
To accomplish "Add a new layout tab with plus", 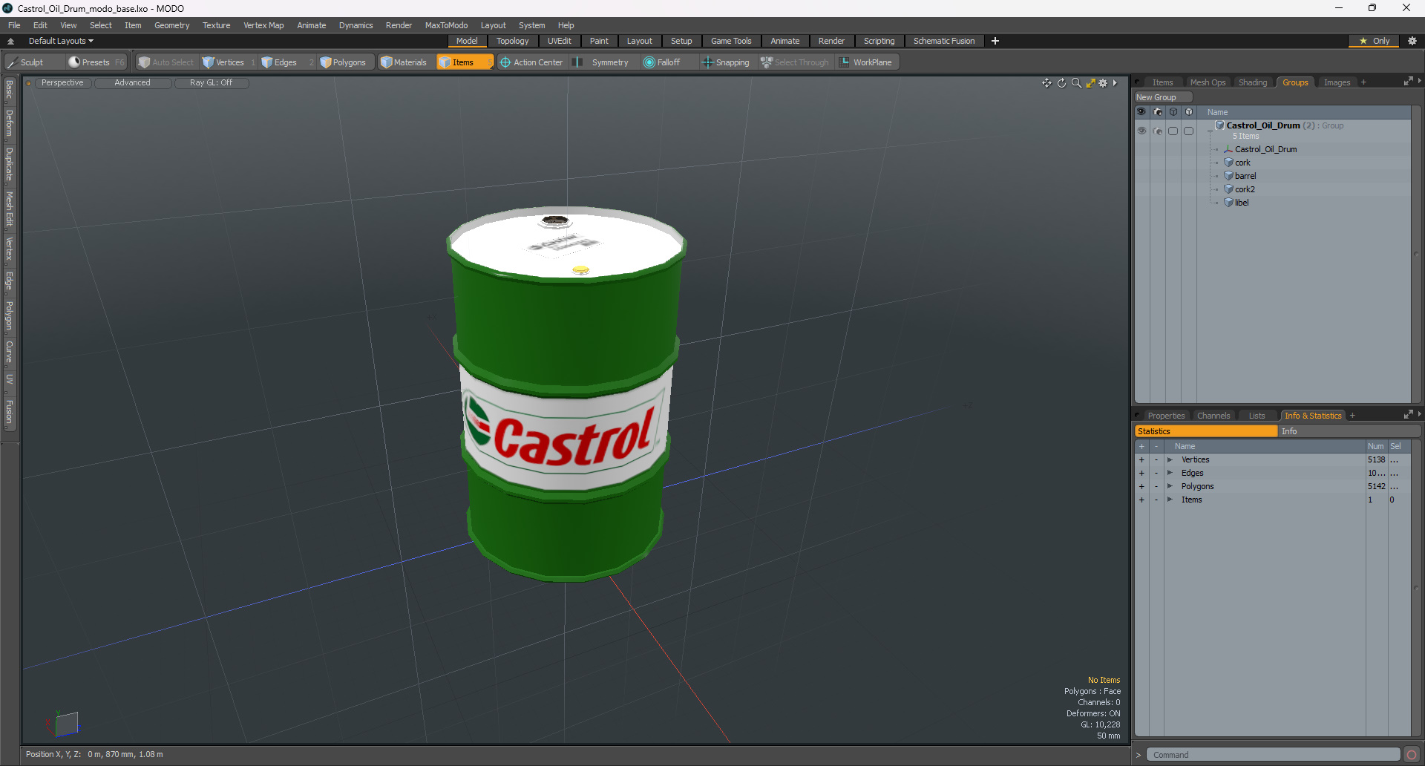I will point(995,41).
